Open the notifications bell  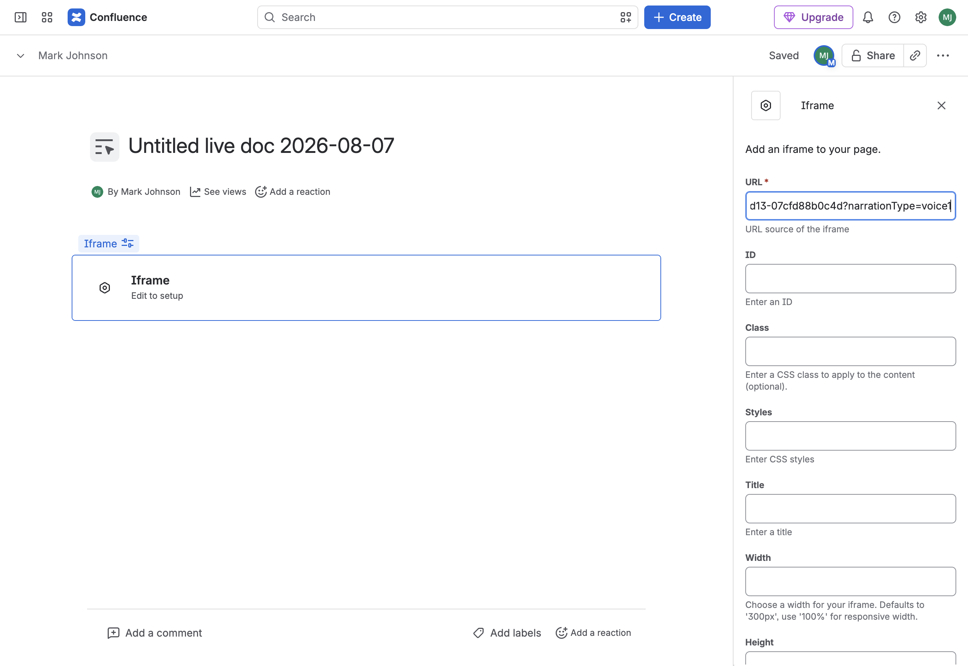[868, 17]
